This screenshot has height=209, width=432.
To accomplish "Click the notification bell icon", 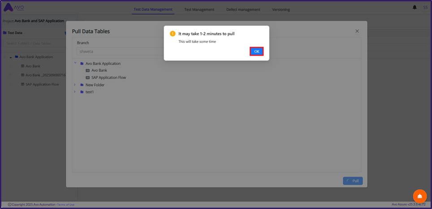I will [414, 8].
